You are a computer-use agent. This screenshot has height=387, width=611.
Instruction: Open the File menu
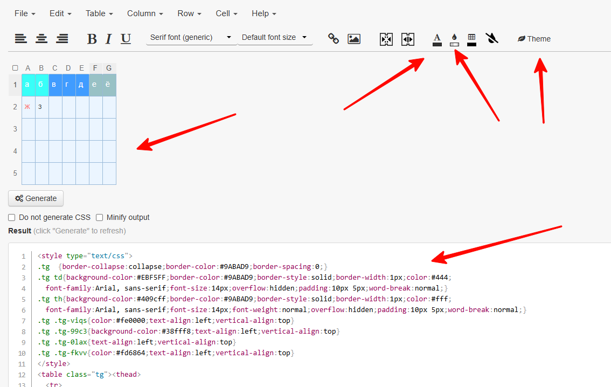pyautogui.click(x=25, y=13)
